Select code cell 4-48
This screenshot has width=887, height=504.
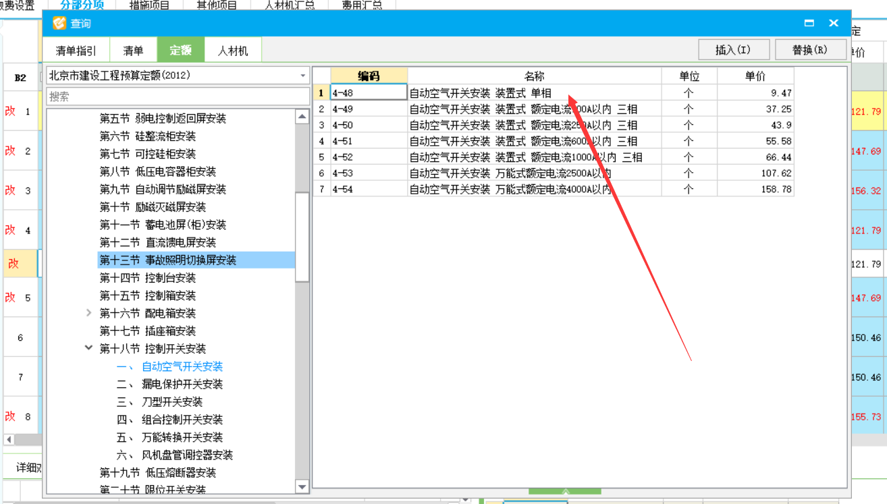point(369,93)
